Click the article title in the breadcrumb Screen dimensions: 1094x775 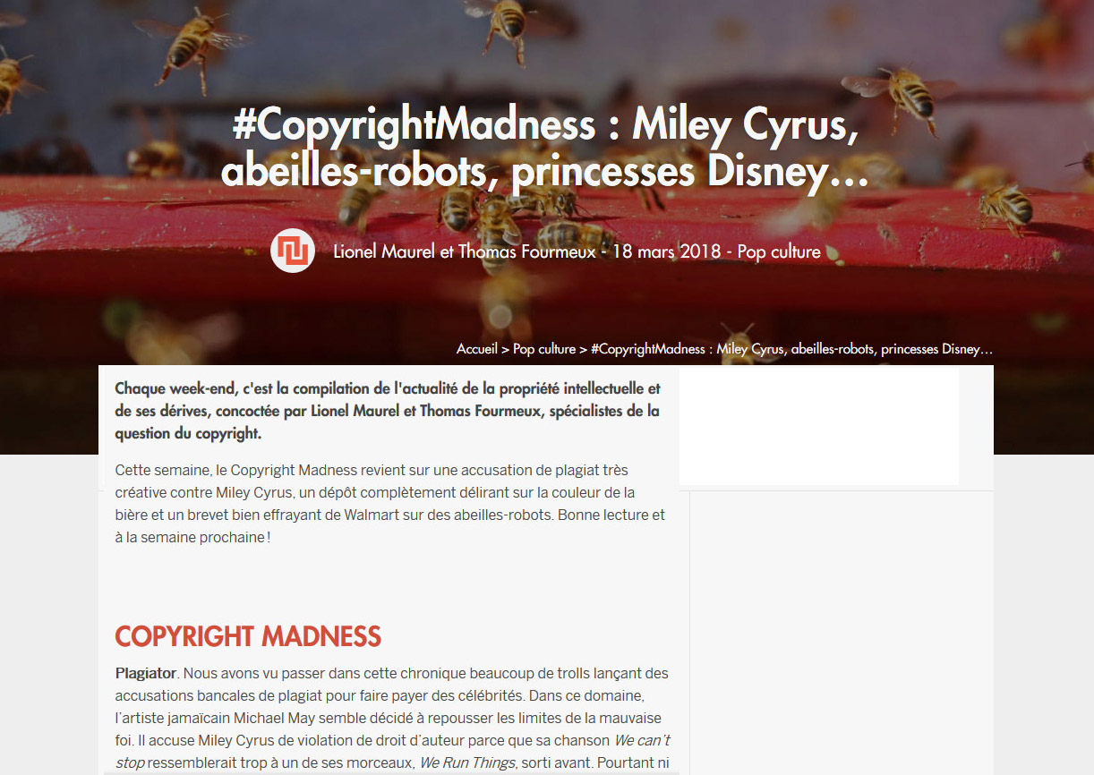[x=791, y=349]
